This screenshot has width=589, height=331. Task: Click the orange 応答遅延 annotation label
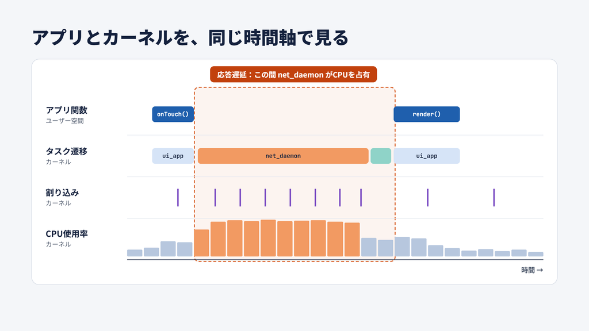293,74
